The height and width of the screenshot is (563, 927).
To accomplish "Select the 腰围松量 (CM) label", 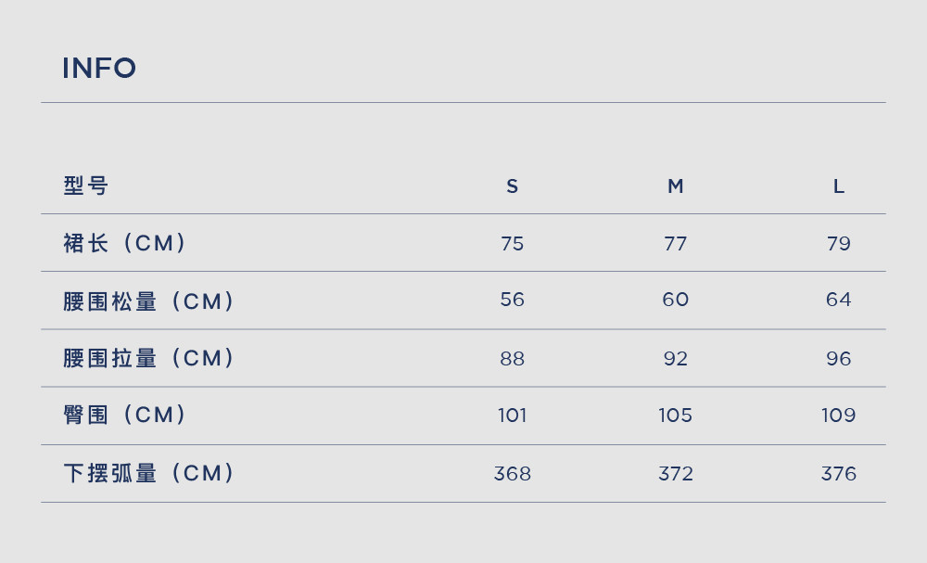I will pyautogui.click(x=149, y=301).
